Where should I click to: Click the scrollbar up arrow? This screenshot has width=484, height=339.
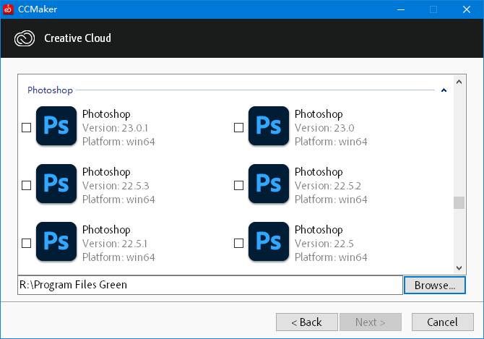459,82
